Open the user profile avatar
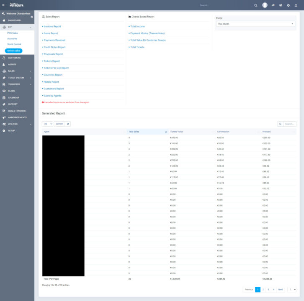The width and height of the screenshot is (304, 301). coord(265,5)
